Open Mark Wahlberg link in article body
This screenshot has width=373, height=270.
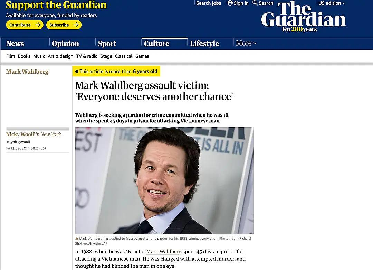164,252
